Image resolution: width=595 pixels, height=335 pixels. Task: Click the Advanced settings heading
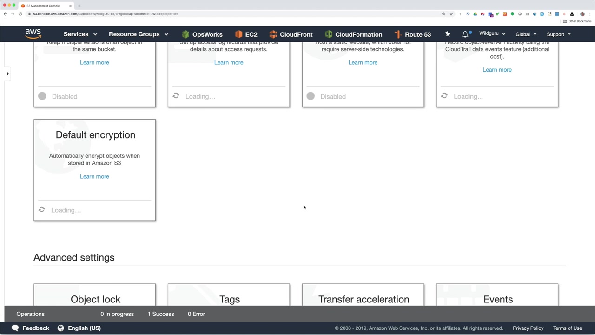click(74, 257)
